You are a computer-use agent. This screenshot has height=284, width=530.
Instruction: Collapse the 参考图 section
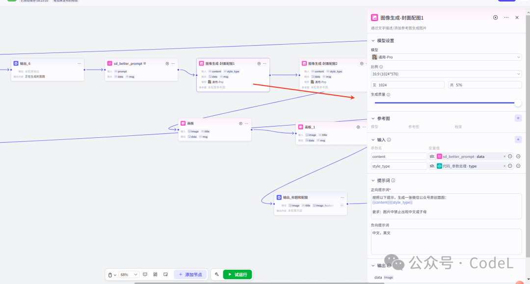pyautogui.click(x=373, y=119)
